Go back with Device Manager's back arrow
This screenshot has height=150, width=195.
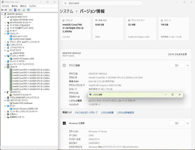2,10
